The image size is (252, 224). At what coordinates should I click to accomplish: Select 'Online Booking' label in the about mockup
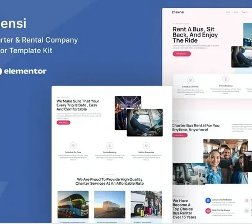pyautogui.click(x=110, y=152)
